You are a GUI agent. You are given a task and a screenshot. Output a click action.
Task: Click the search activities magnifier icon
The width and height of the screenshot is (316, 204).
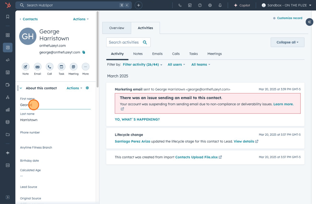click(x=145, y=42)
